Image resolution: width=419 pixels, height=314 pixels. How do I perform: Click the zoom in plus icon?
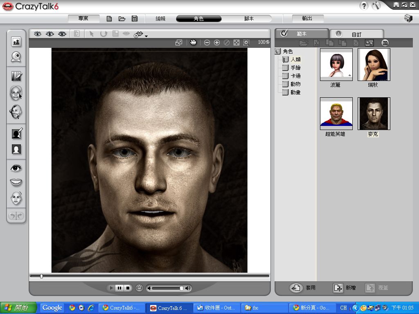[x=217, y=43]
